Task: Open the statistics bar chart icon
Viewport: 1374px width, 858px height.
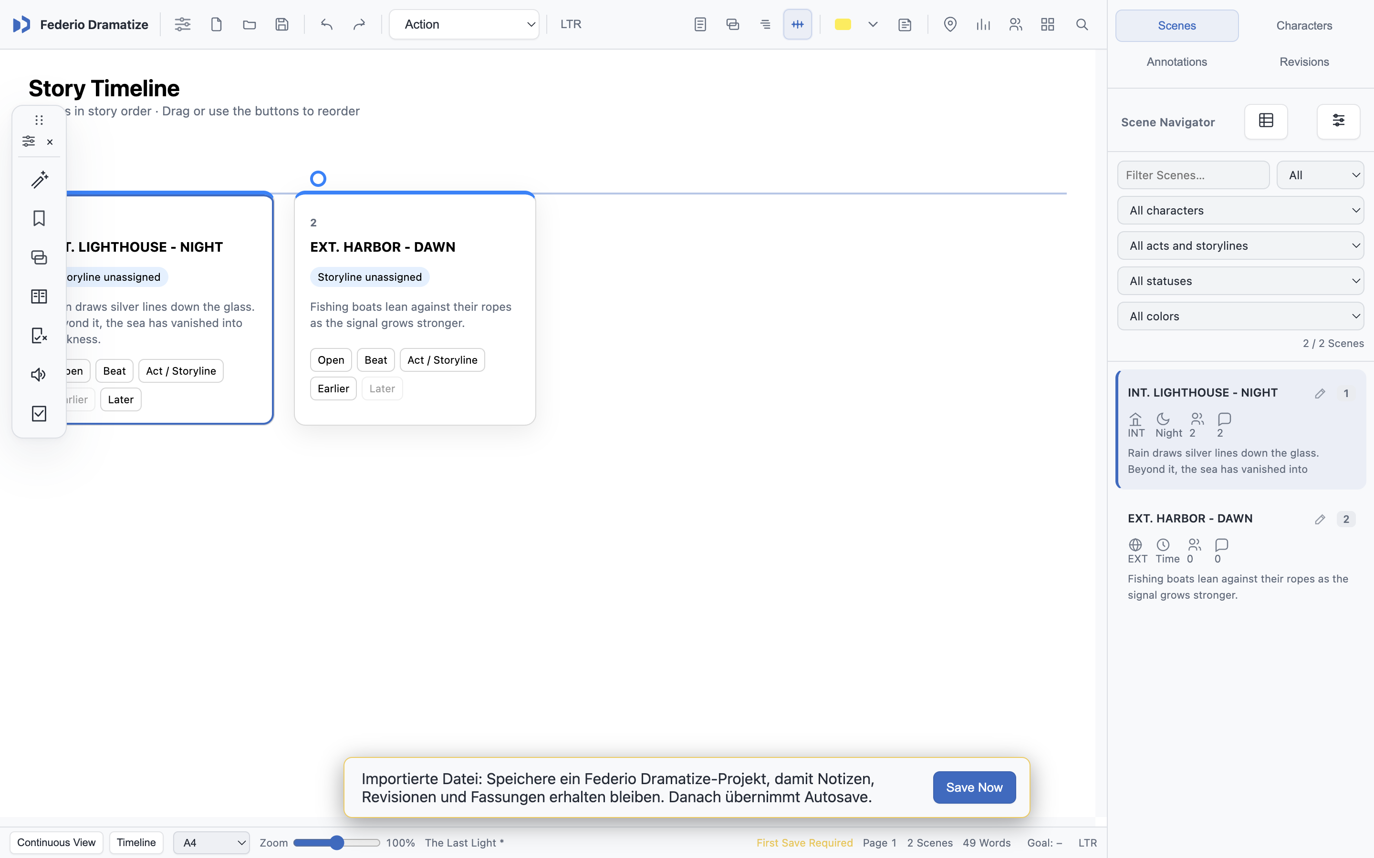Action: pyautogui.click(x=983, y=24)
